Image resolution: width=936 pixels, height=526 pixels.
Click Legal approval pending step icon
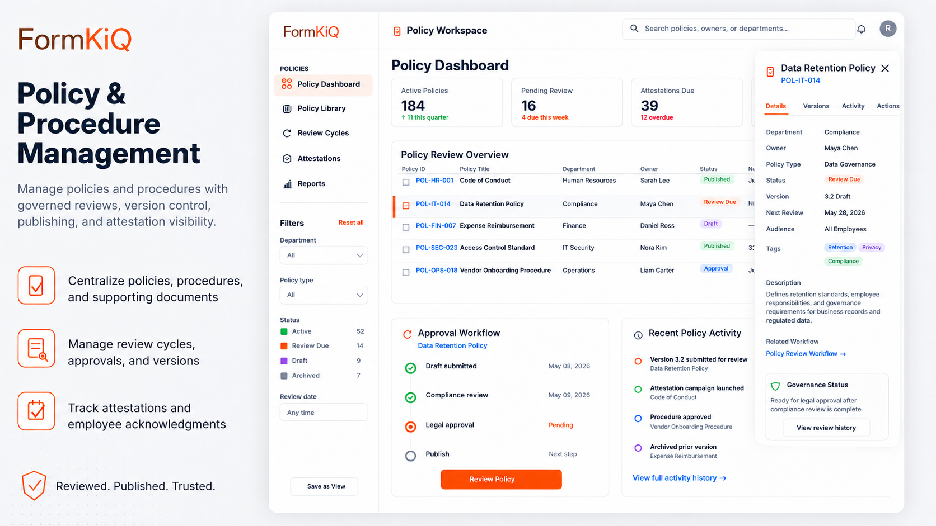410,427
